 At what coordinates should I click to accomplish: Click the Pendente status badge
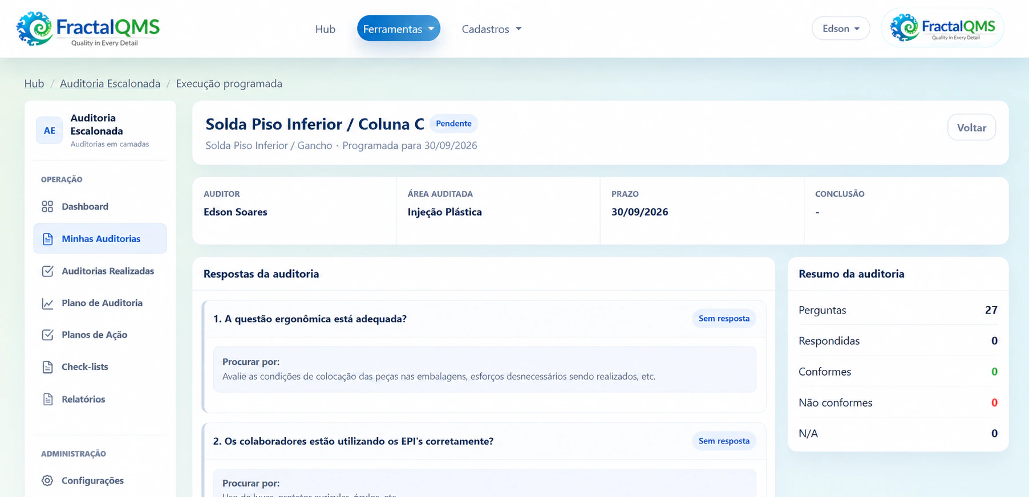click(453, 124)
